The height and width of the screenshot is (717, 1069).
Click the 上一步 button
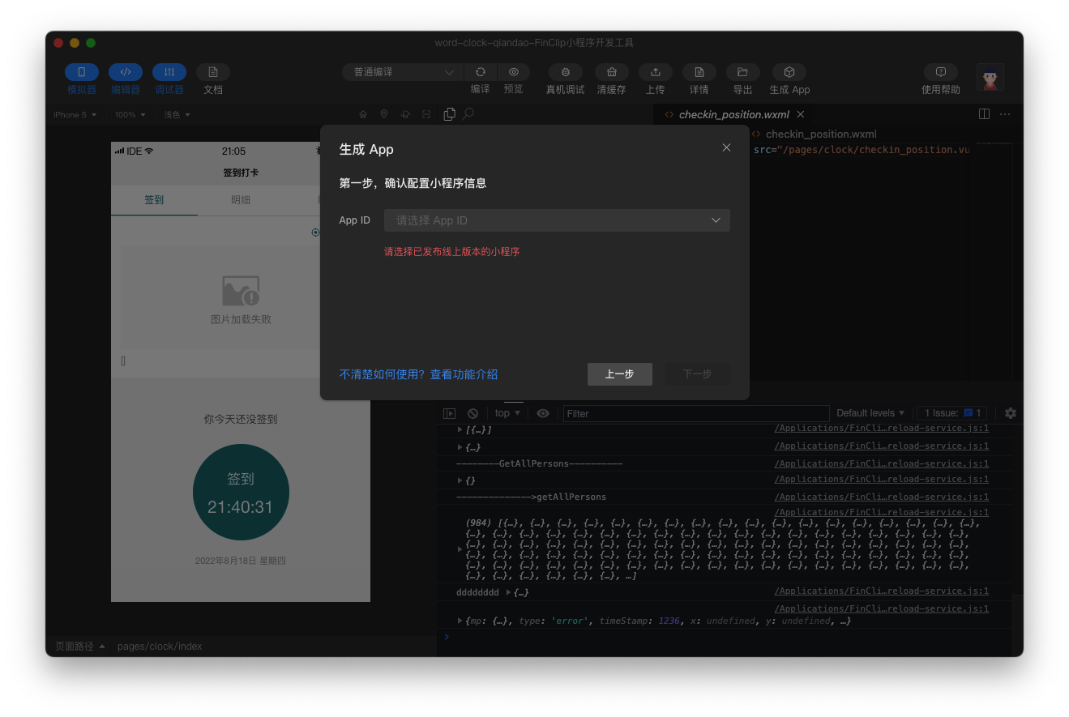click(x=619, y=374)
